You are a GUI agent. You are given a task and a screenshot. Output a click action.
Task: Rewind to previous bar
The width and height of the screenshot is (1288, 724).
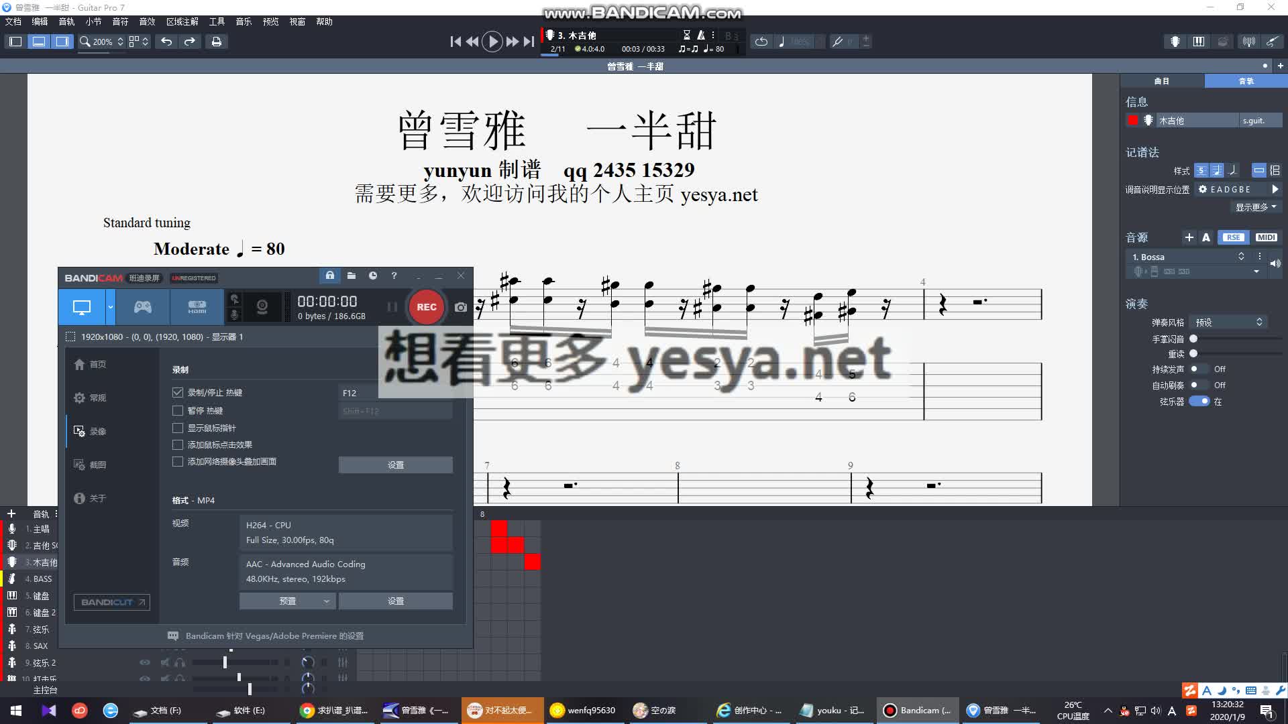472,42
